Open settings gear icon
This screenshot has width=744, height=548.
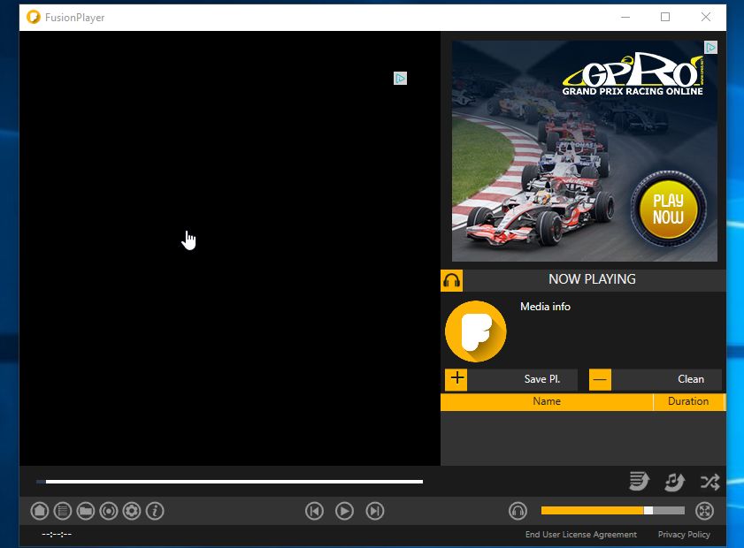132,511
